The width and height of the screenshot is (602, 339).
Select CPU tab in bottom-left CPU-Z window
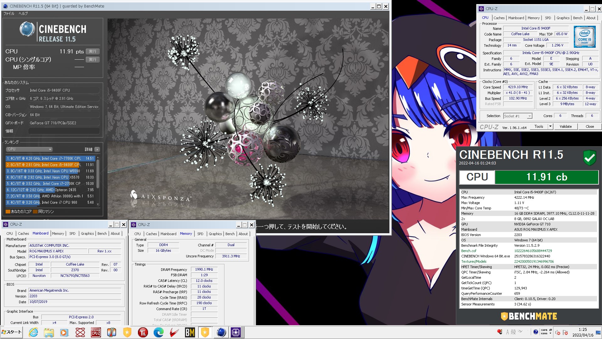coord(10,234)
